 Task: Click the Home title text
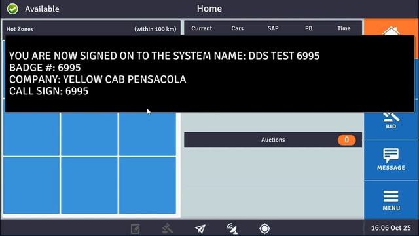coord(209,9)
